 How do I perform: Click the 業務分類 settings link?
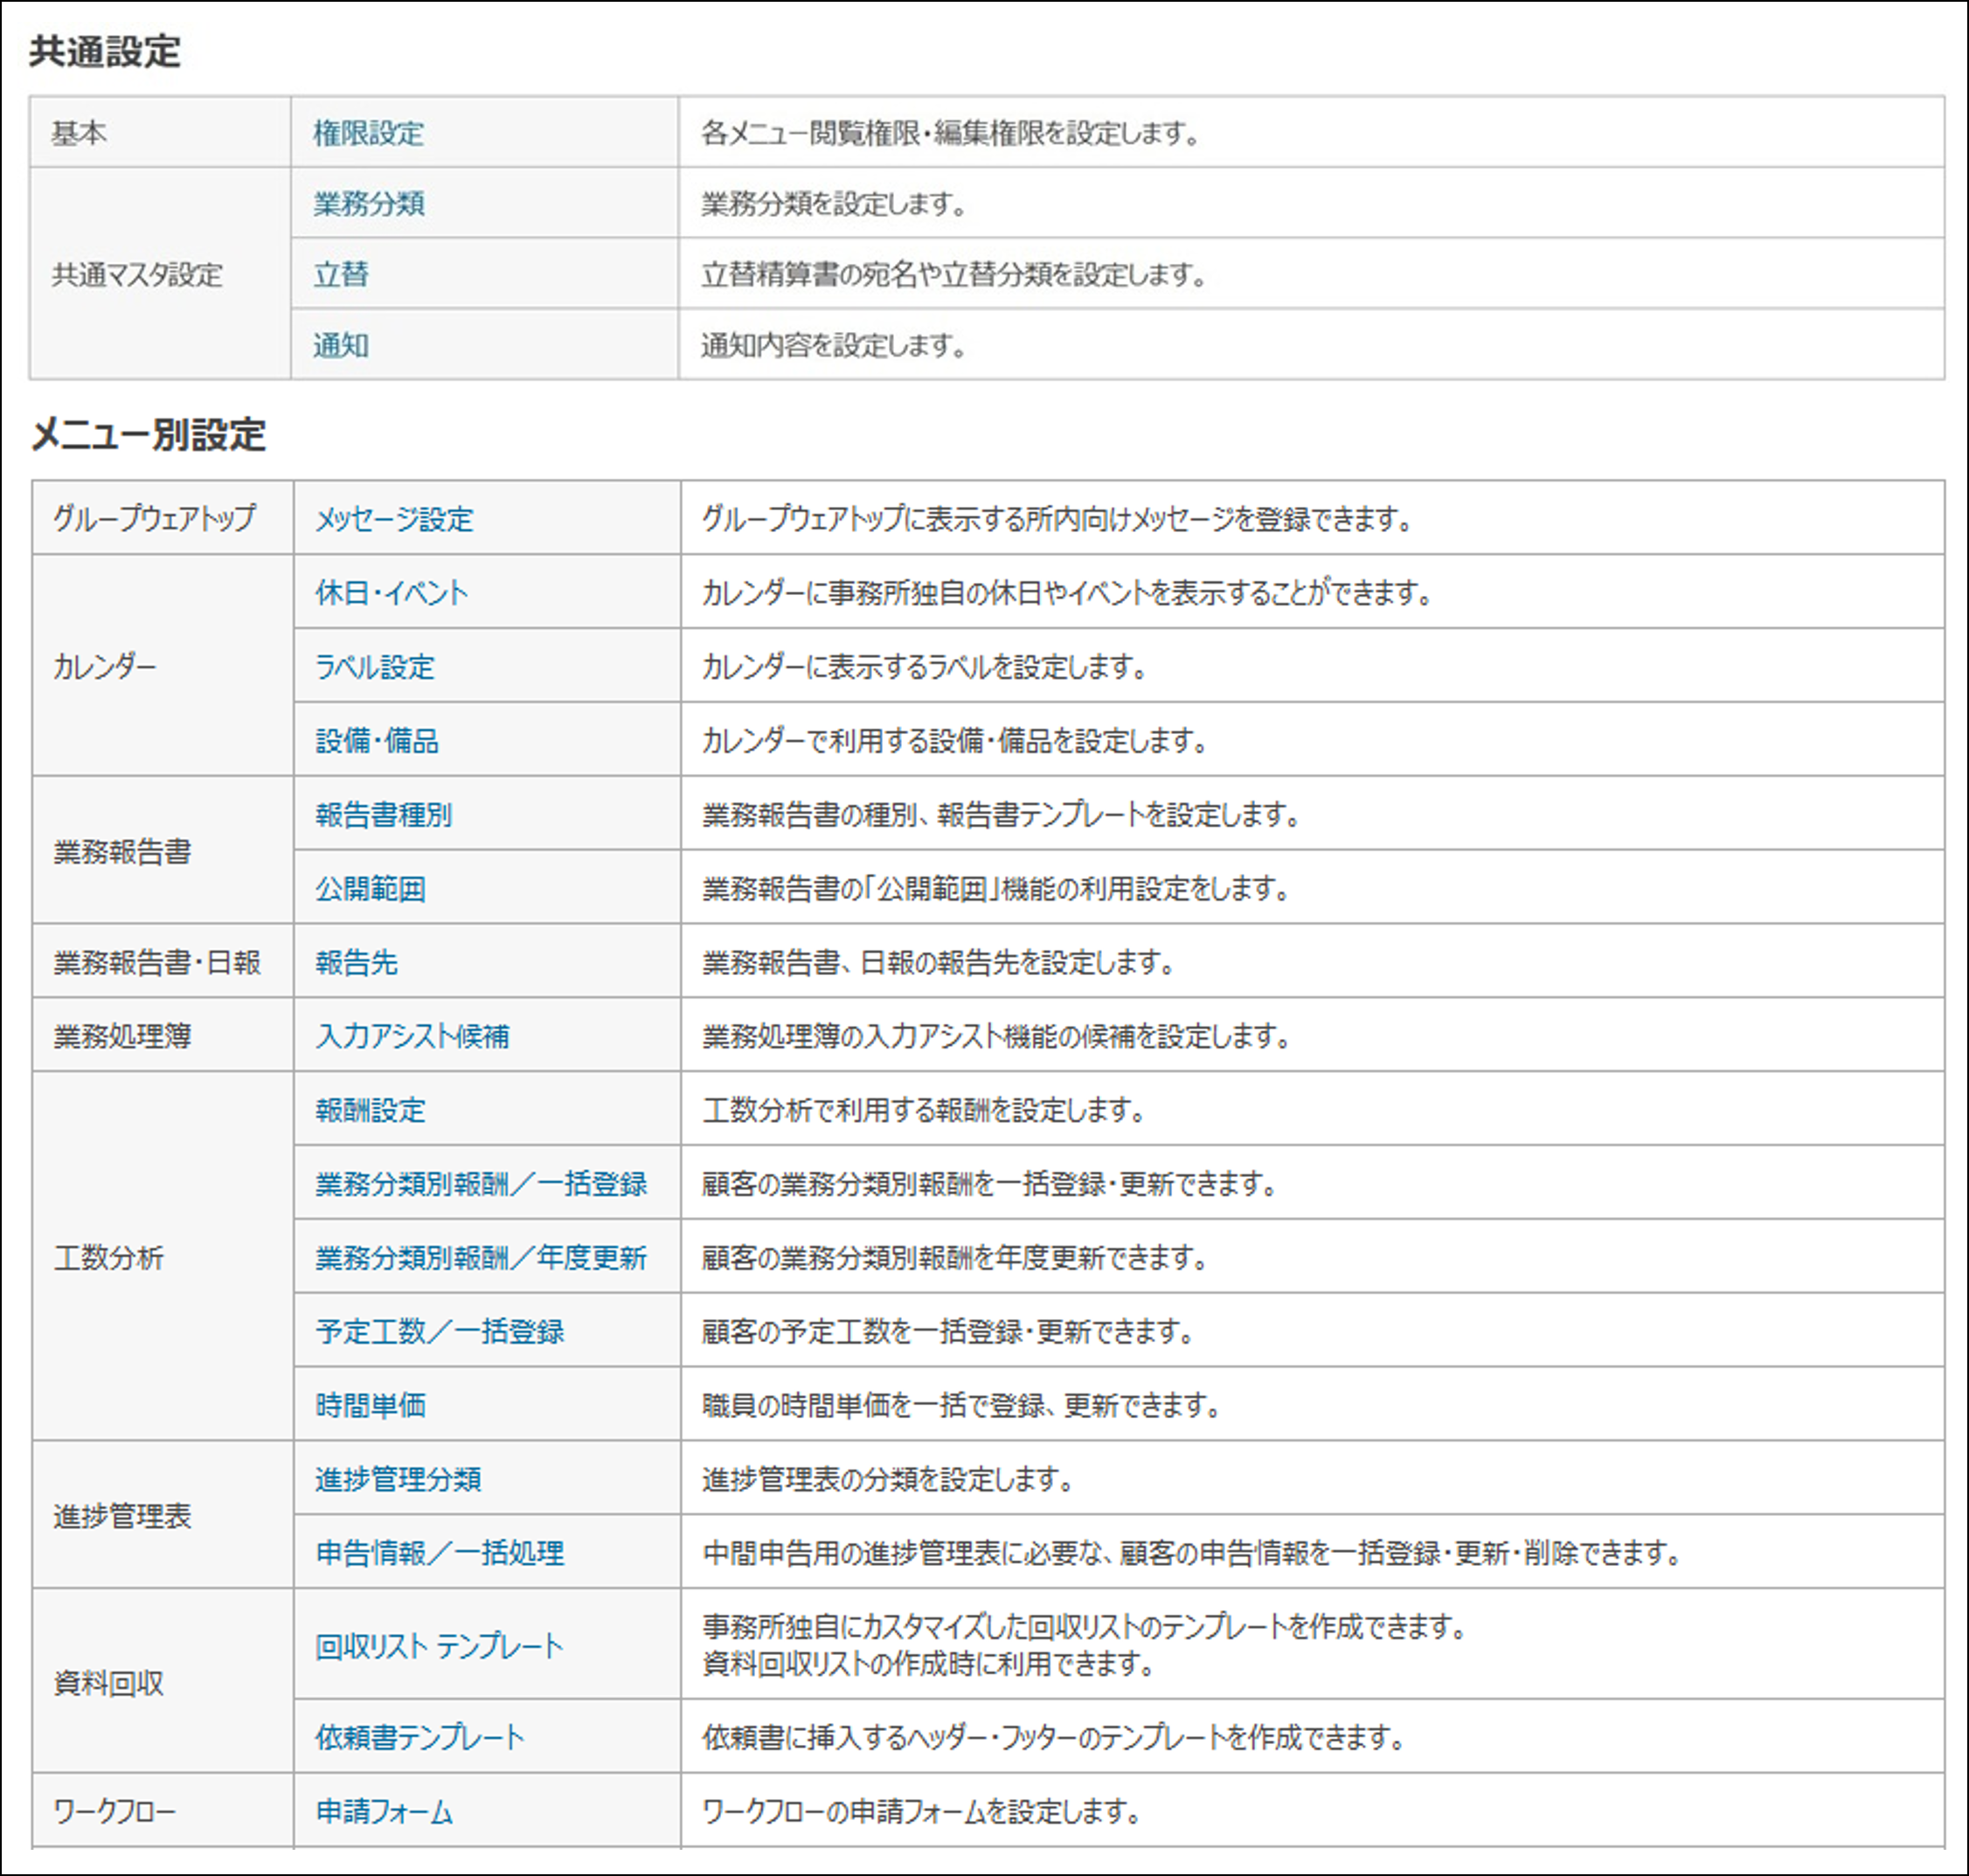368,204
